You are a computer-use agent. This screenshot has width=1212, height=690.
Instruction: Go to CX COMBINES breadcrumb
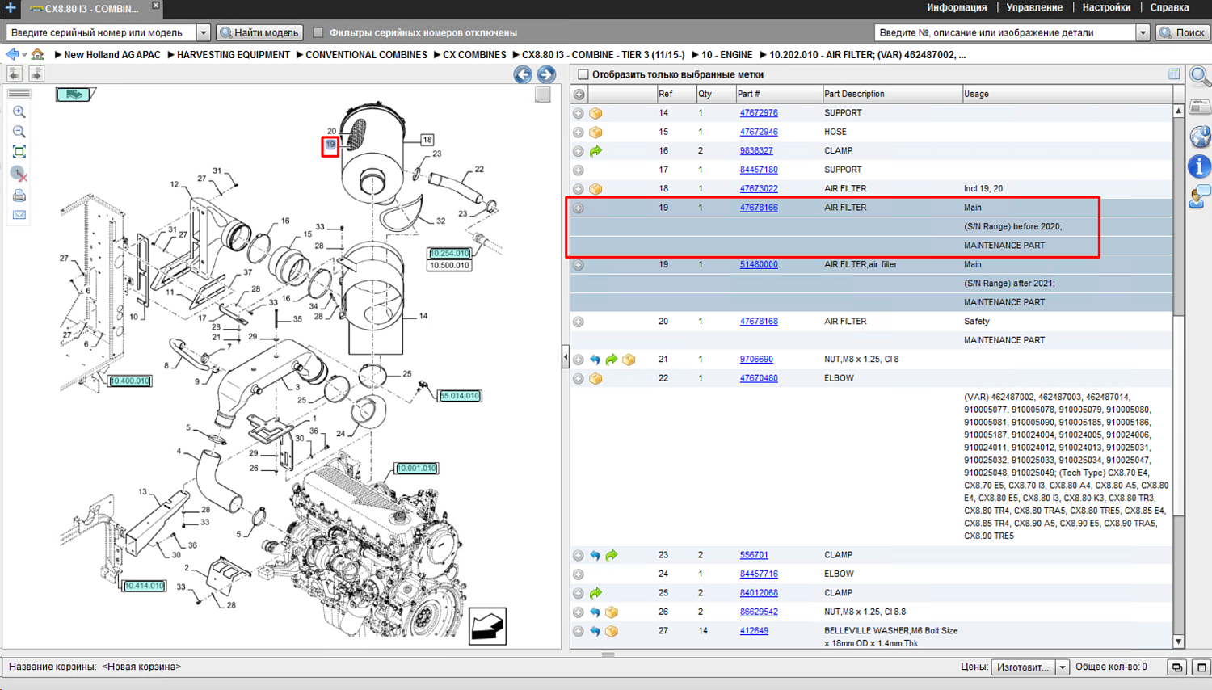pyautogui.click(x=474, y=55)
